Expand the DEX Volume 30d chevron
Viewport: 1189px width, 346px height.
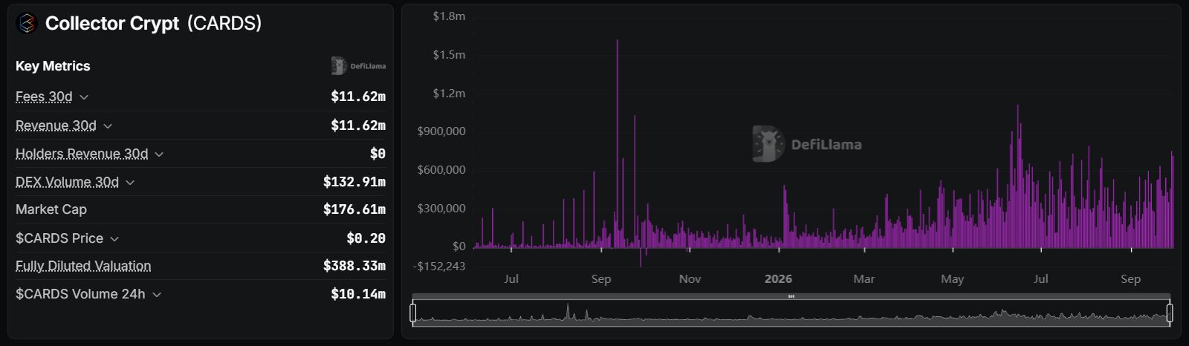click(130, 183)
